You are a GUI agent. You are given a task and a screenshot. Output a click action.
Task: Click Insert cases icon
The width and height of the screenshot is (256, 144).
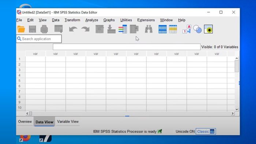[163, 29]
